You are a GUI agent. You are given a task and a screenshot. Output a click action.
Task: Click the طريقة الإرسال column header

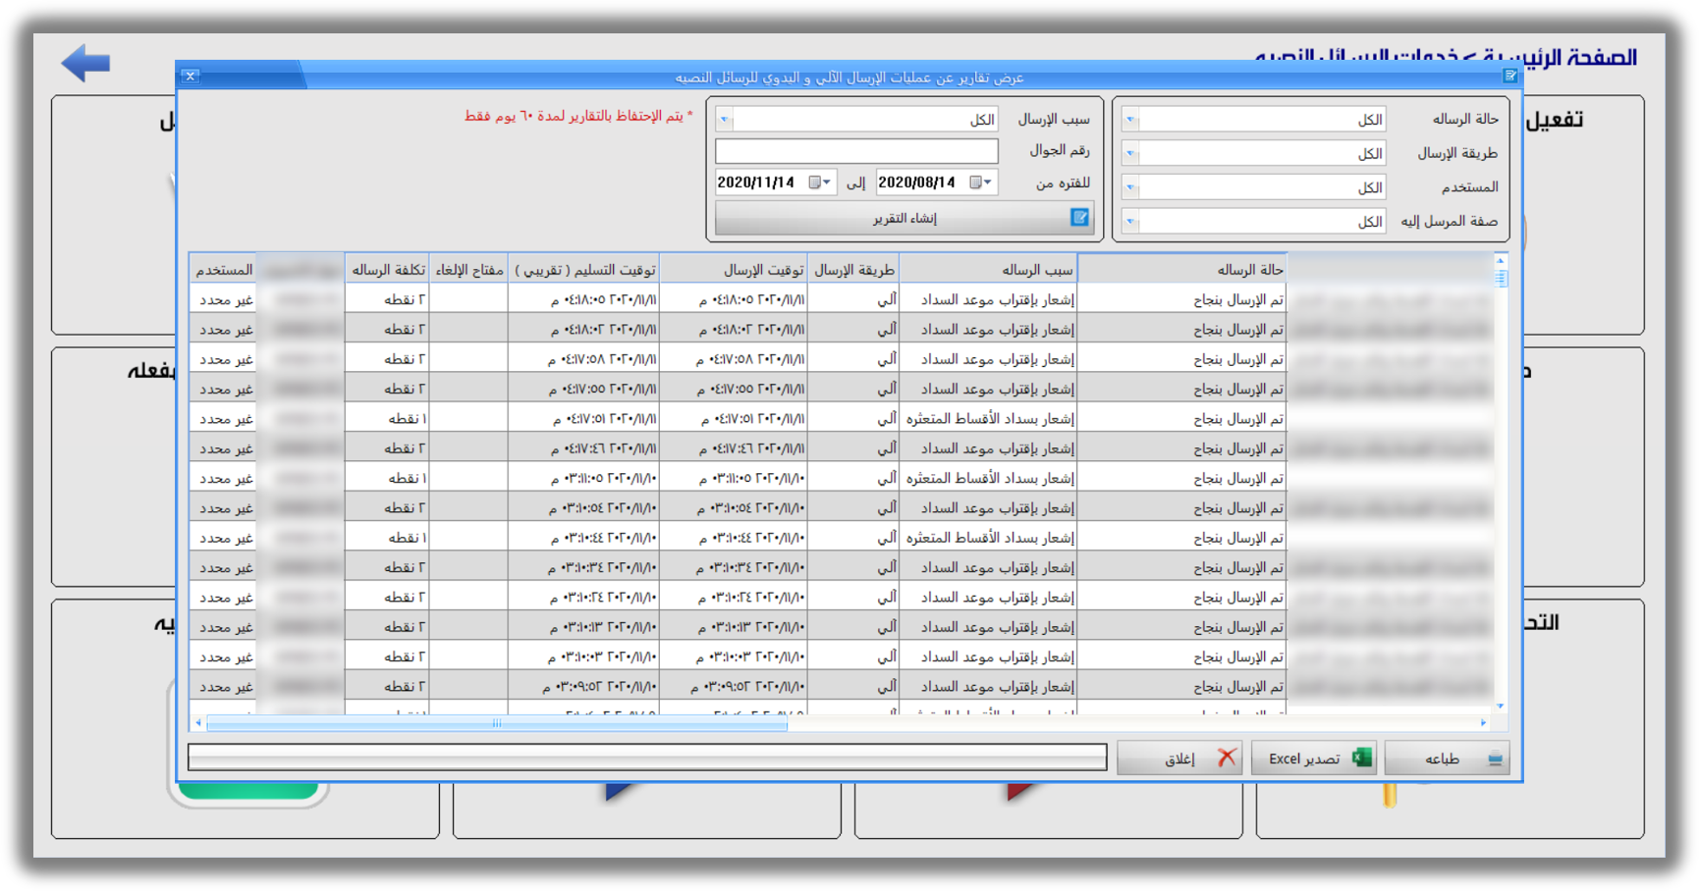click(x=852, y=270)
